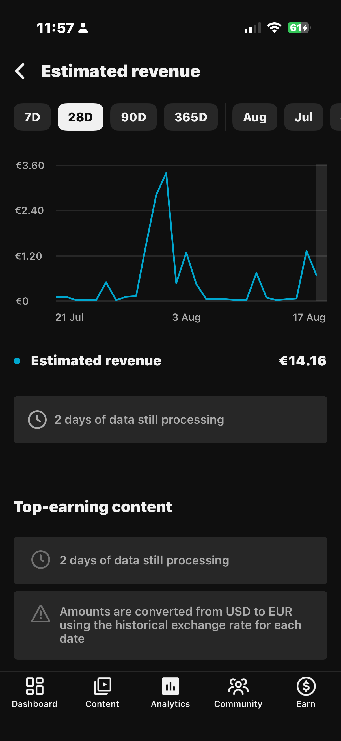
Task: Tap the Estimated revenue €14.16 row
Action: point(170,361)
